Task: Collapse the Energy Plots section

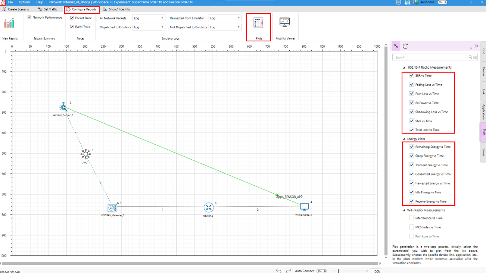Action: pyautogui.click(x=404, y=139)
